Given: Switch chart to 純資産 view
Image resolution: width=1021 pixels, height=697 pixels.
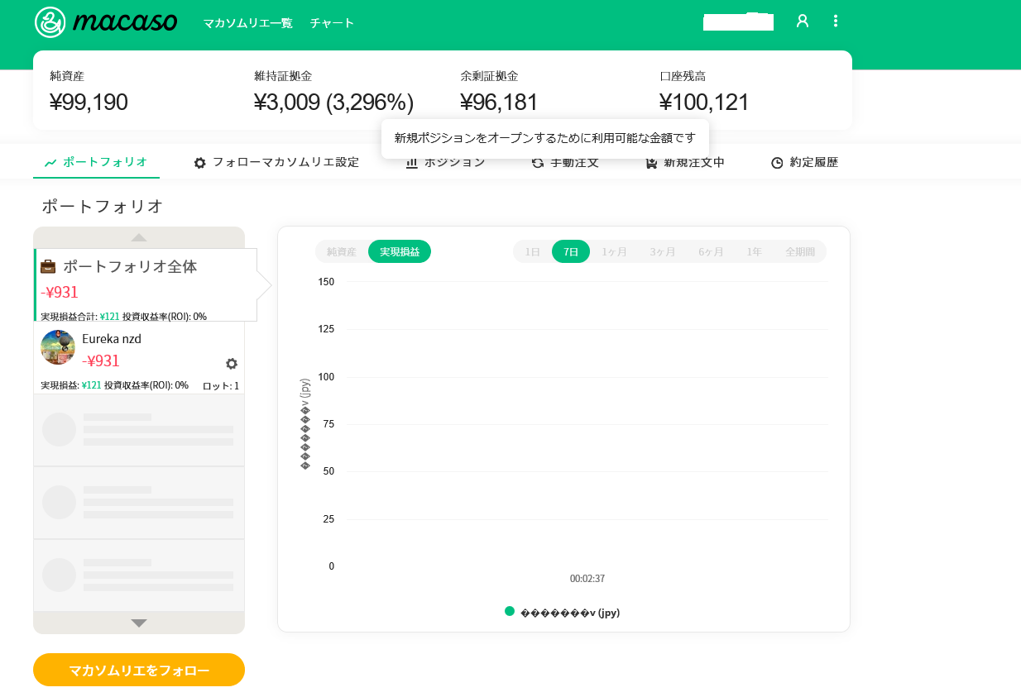Looking at the screenshot, I should (x=342, y=251).
